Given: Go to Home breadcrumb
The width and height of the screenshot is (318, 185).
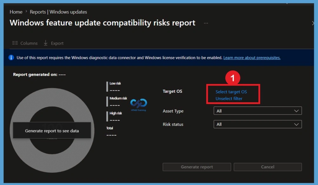Looking at the screenshot, I should pos(16,12).
